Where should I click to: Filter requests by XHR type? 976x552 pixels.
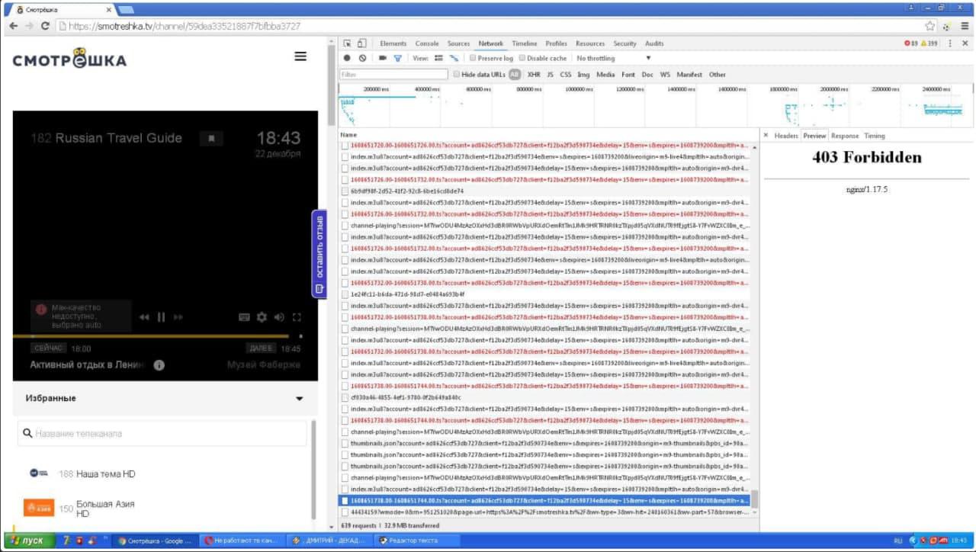534,75
